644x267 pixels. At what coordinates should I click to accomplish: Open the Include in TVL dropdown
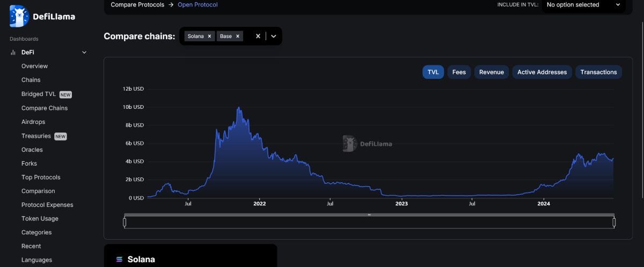pyautogui.click(x=583, y=5)
